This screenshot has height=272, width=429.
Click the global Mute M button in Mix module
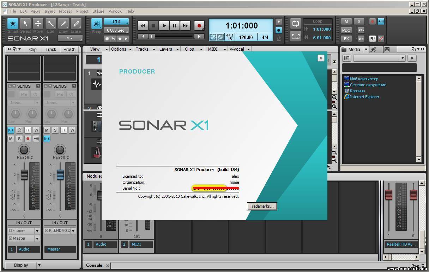coord(346,21)
